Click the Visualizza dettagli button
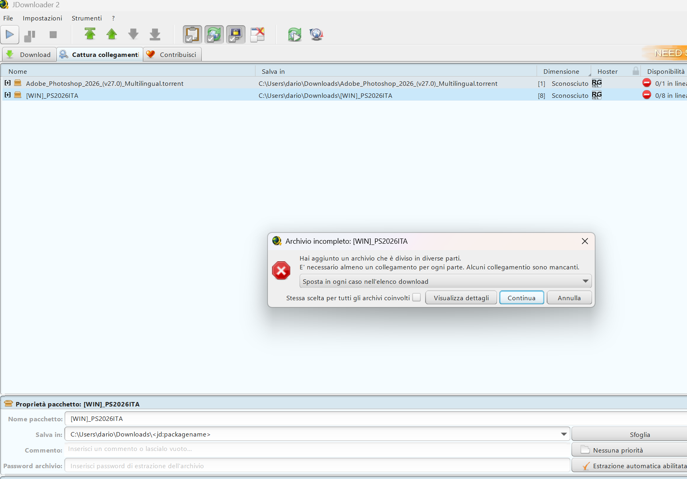 [461, 298]
